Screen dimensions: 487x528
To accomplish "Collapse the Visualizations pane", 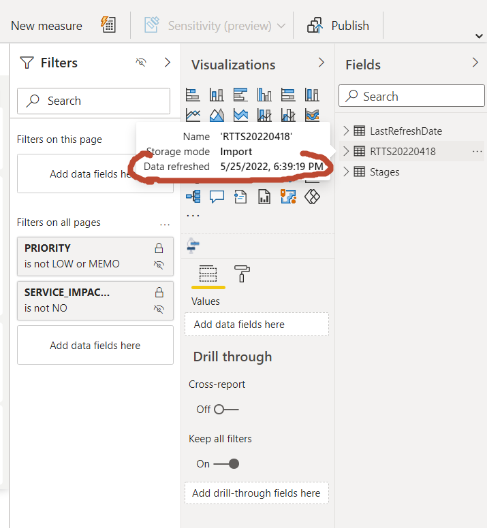I will (321, 63).
